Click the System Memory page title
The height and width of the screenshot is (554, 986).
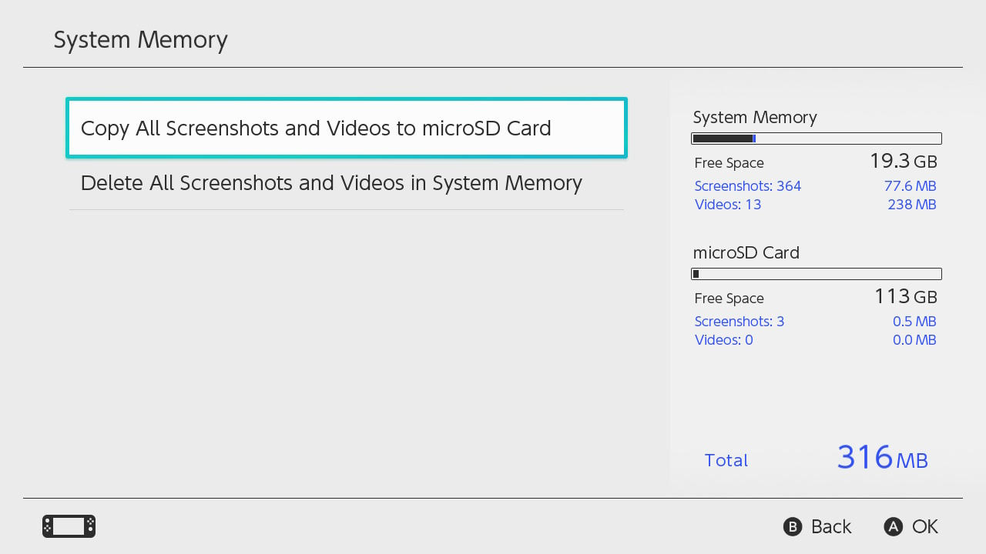140,40
